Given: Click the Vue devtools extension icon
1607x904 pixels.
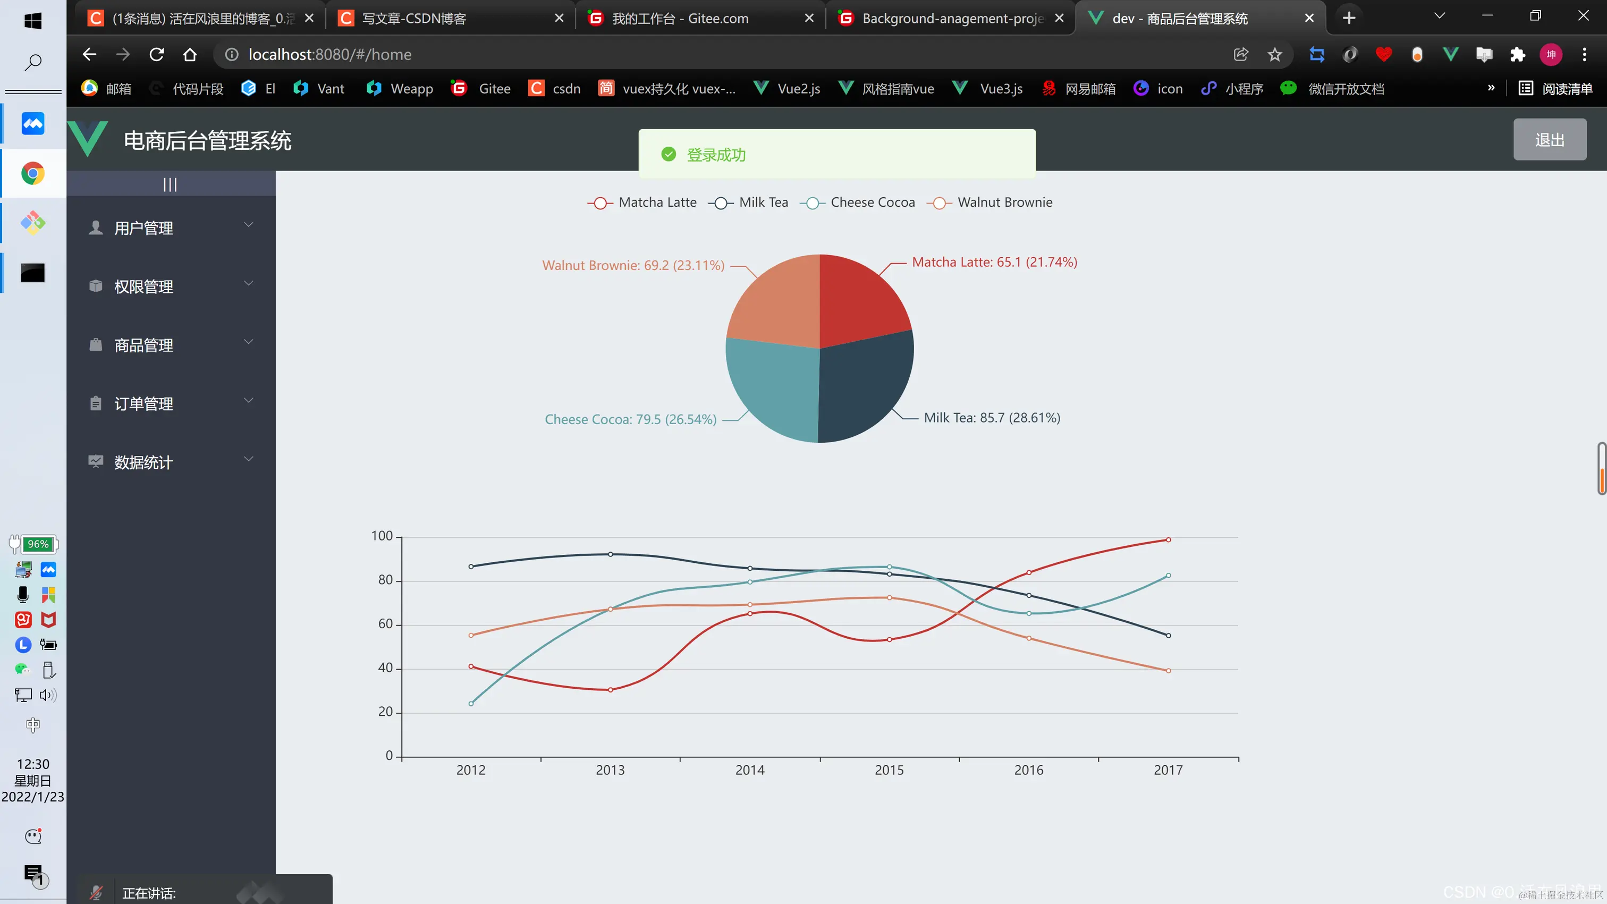Looking at the screenshot, I should pyautogui.click(x=1450, y=55).
